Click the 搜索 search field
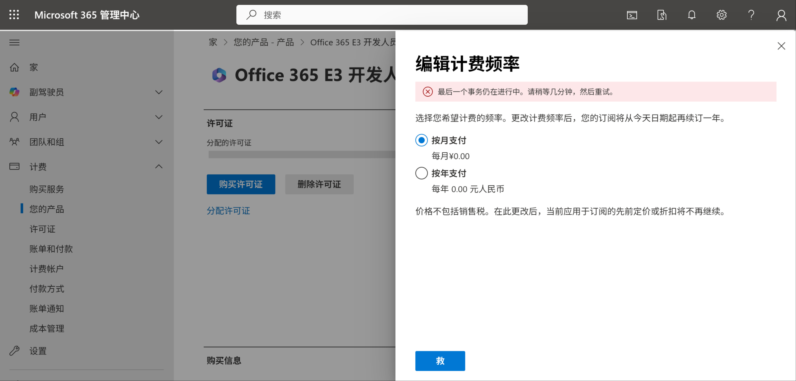Screen dimensions: 796x381 [382, 15]
